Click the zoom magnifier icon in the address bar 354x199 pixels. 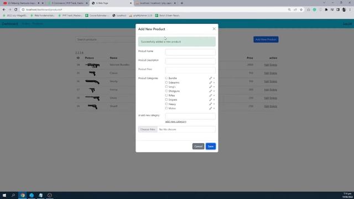289,10
